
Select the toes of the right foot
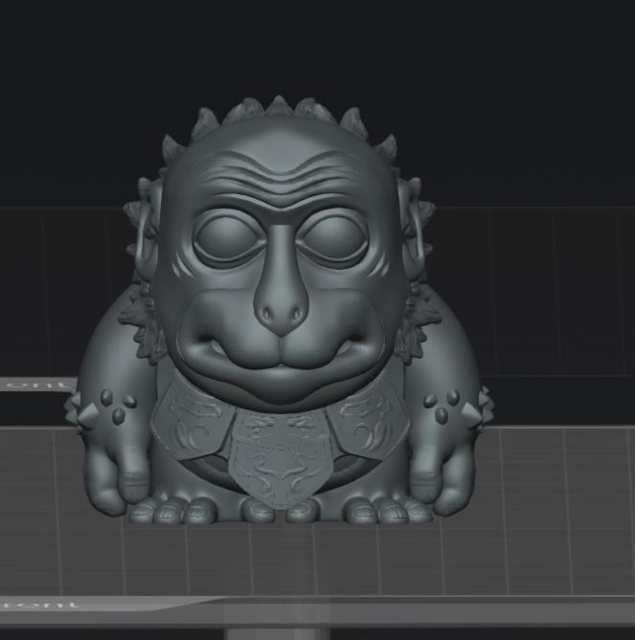(388, 512)
